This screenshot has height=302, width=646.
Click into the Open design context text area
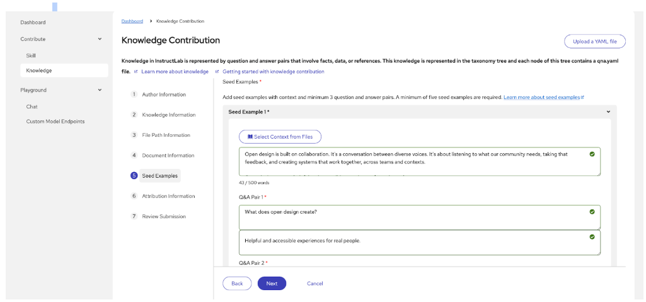pos(419,161)
